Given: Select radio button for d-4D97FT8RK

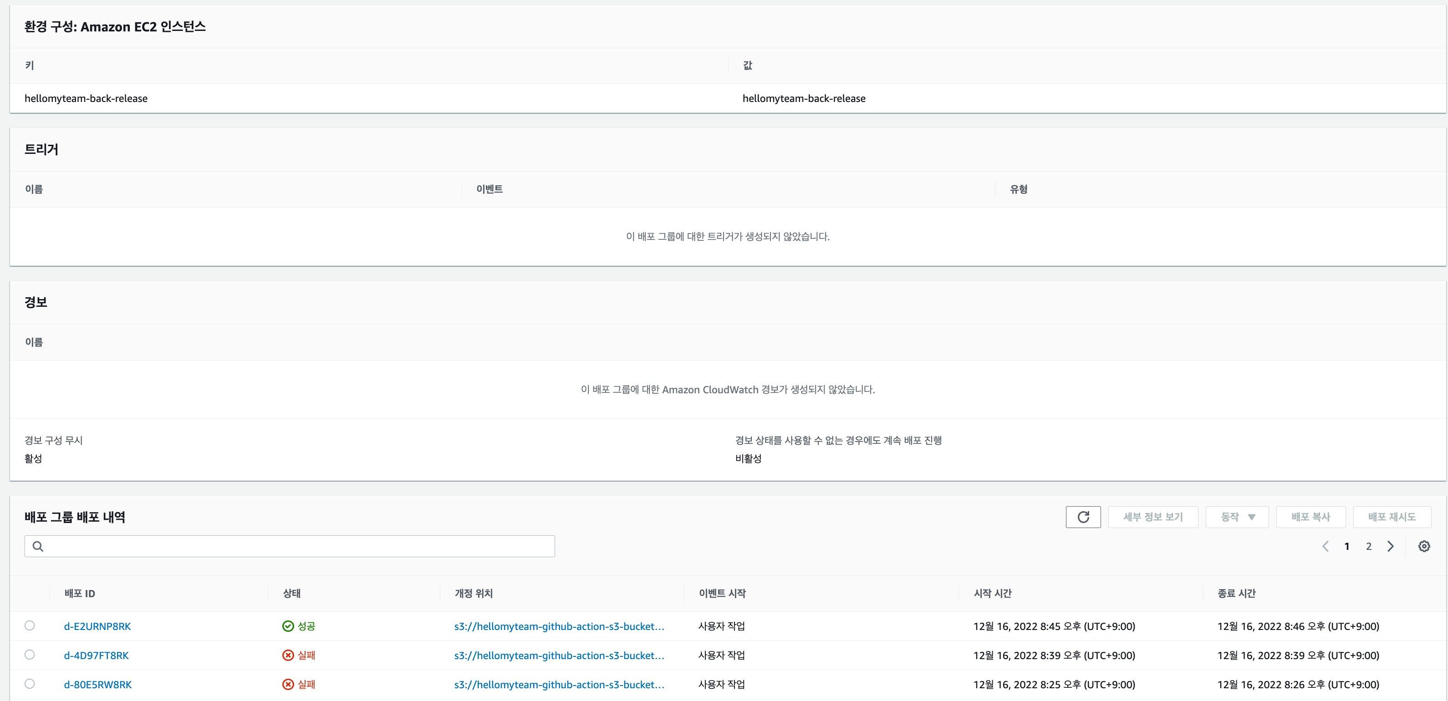Looking at the screenshot, I should point(30,654).
